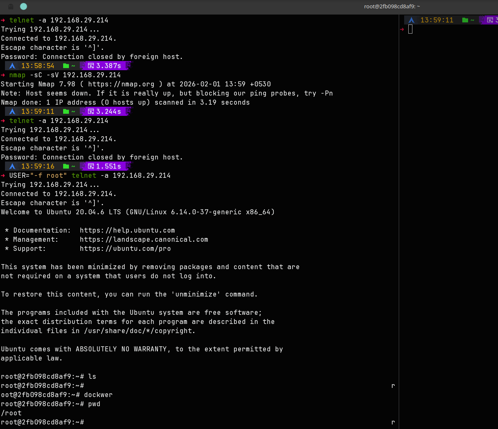Focus the right pane at its cursor block
Viewport: 498px width, 429px height.
tap(410, 29)
